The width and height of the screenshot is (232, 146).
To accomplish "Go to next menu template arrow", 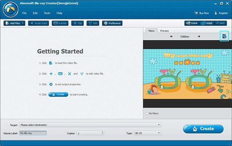I will [199, 36].
